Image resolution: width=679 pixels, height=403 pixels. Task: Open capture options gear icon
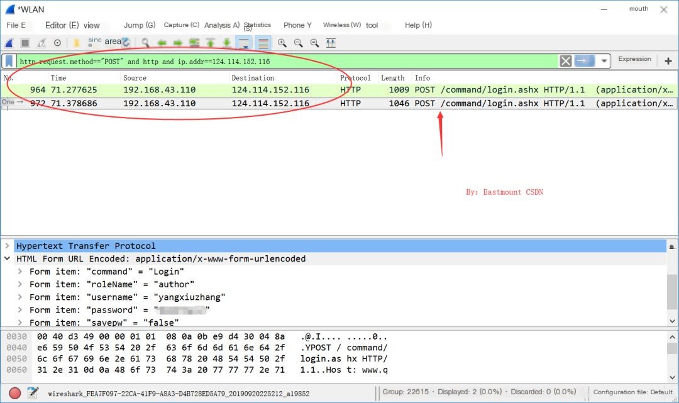click(x=57, y=43)
